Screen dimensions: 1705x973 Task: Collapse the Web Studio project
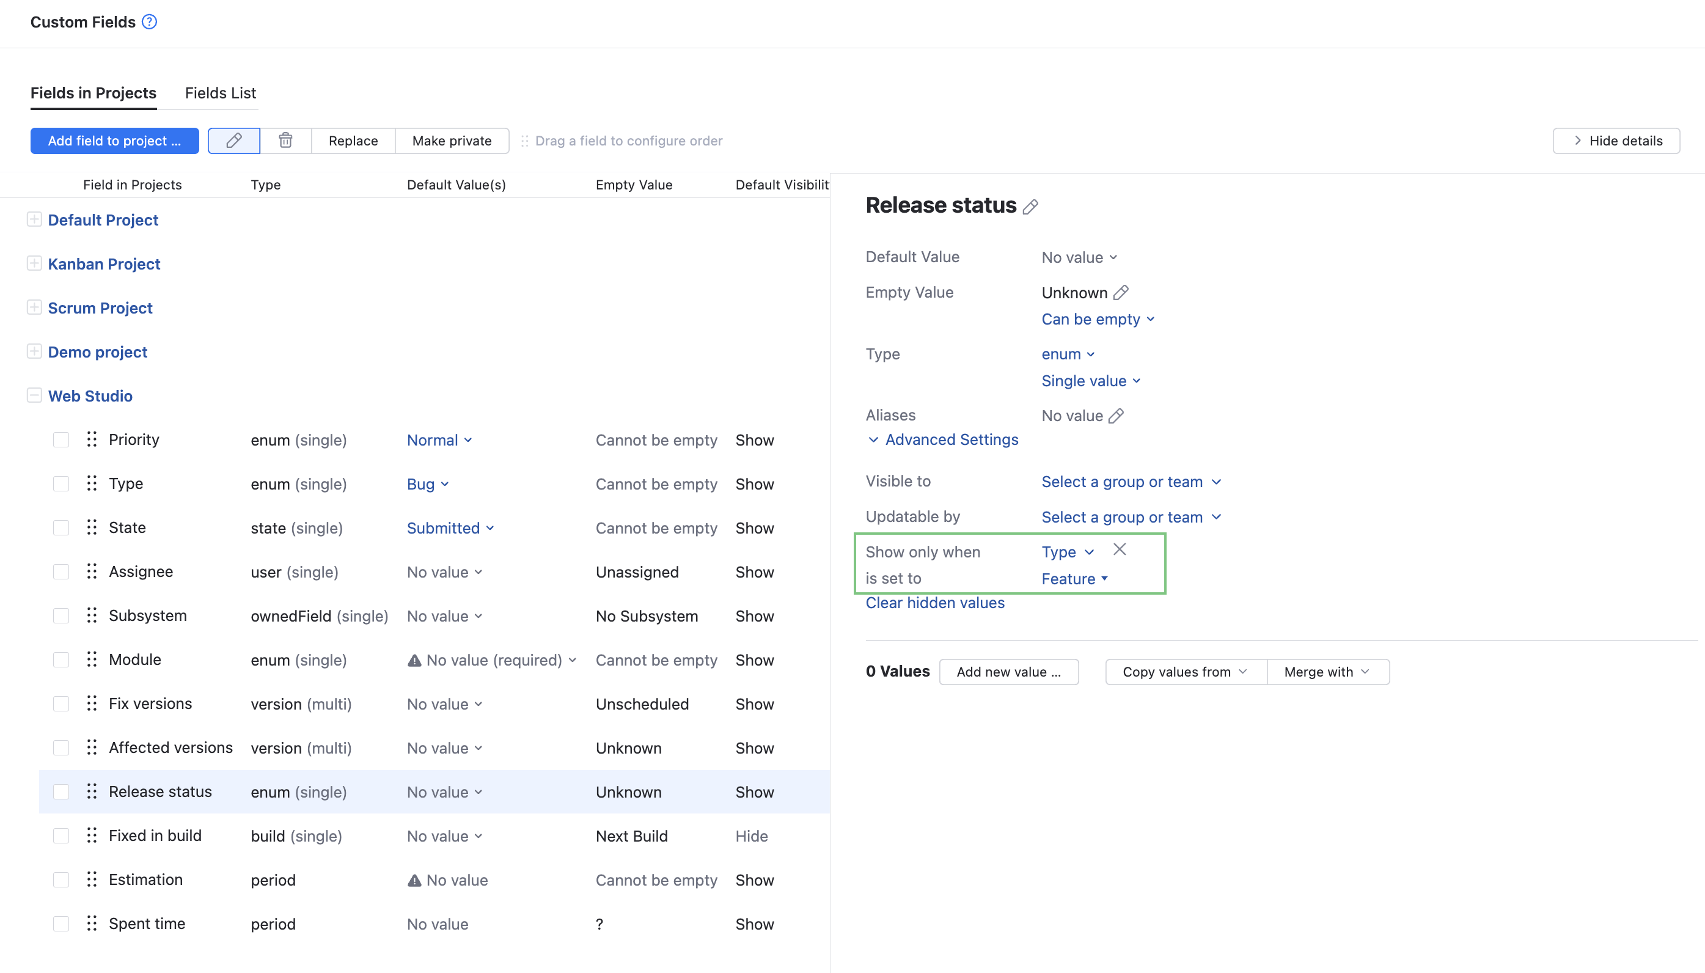pyautogui.click(x=34, y=395)
